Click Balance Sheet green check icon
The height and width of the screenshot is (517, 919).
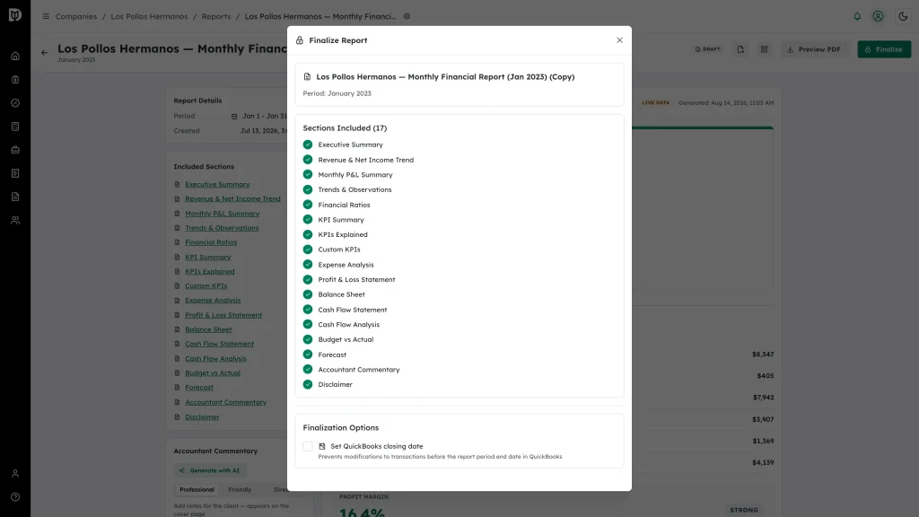[x=308, y=294]
